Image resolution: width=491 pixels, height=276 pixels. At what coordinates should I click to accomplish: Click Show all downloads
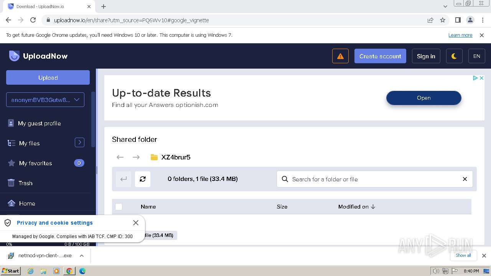(x=463, y=255)
